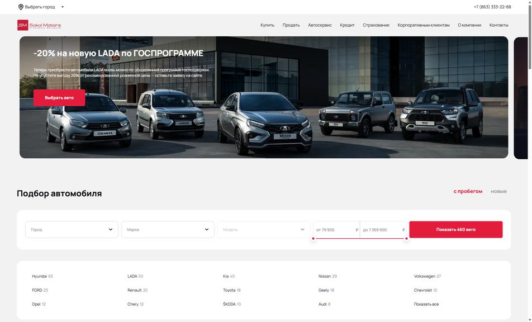Image resolution: width=532 pixels, height=322 pixels.
Task: Select the Chevrolet brand link
Action: pyautogui.click(x=425, y=290)
